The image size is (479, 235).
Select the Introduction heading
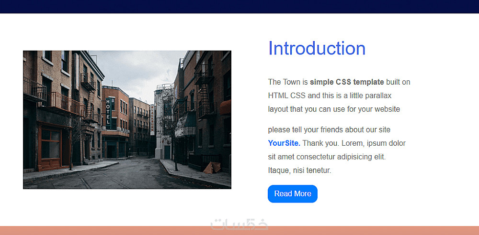pos(317,48)
